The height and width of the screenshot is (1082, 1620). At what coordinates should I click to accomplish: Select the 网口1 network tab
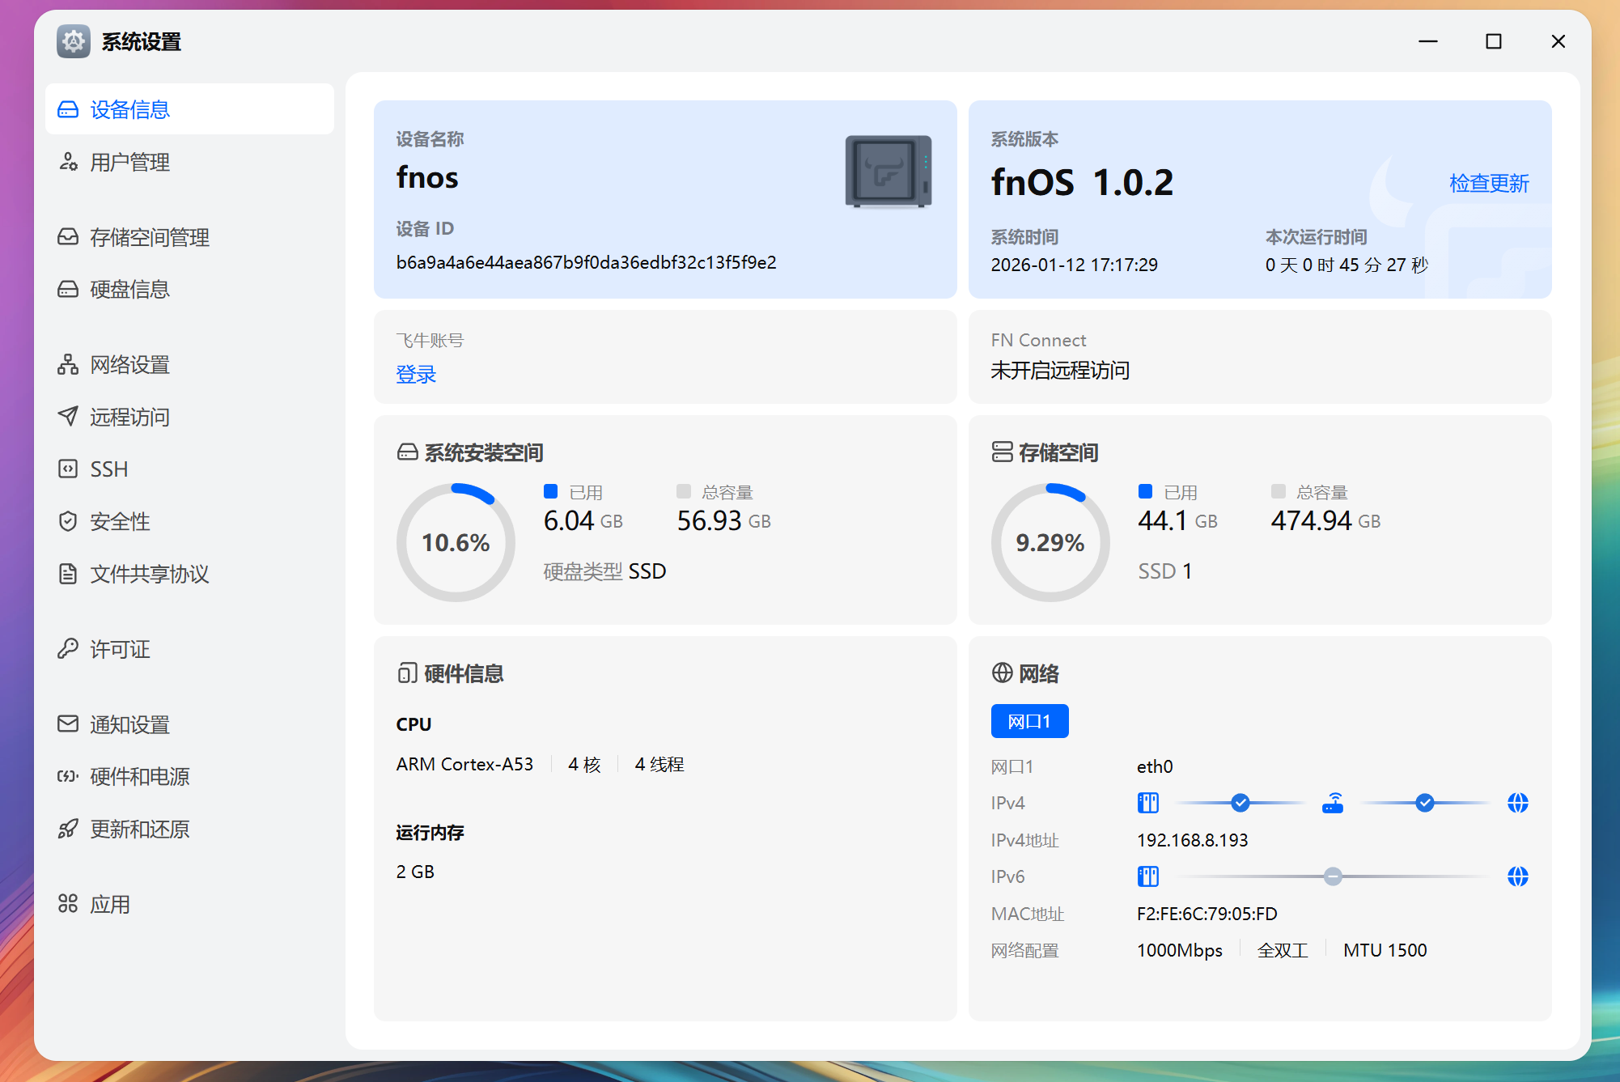click(x=1029, y=721)
